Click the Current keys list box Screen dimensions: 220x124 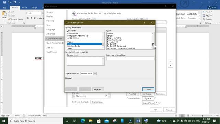point(86,61)
